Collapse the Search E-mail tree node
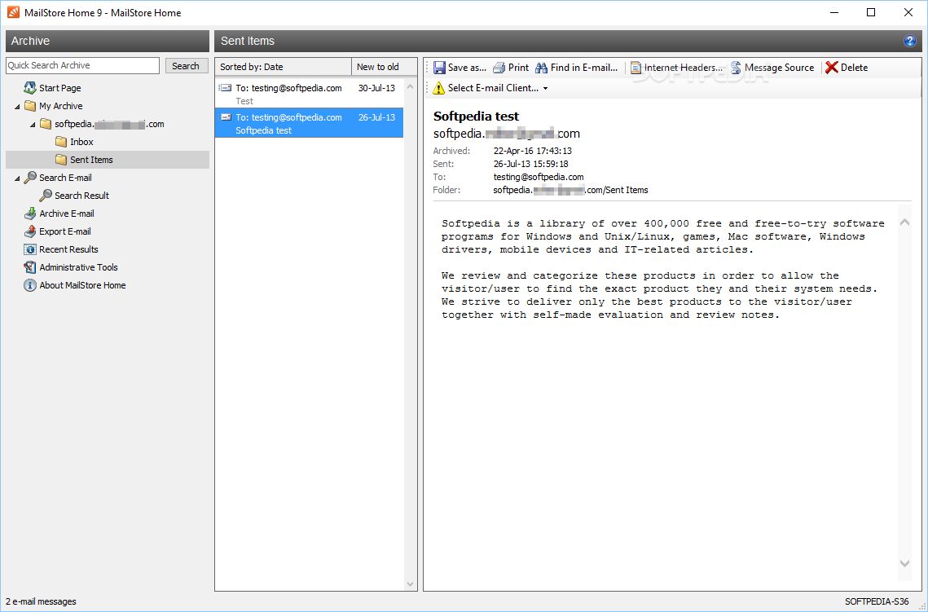 17,178
